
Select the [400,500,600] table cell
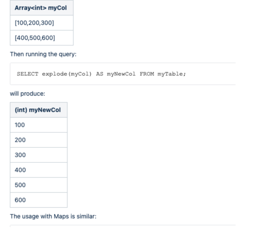[x=41, y=38]
